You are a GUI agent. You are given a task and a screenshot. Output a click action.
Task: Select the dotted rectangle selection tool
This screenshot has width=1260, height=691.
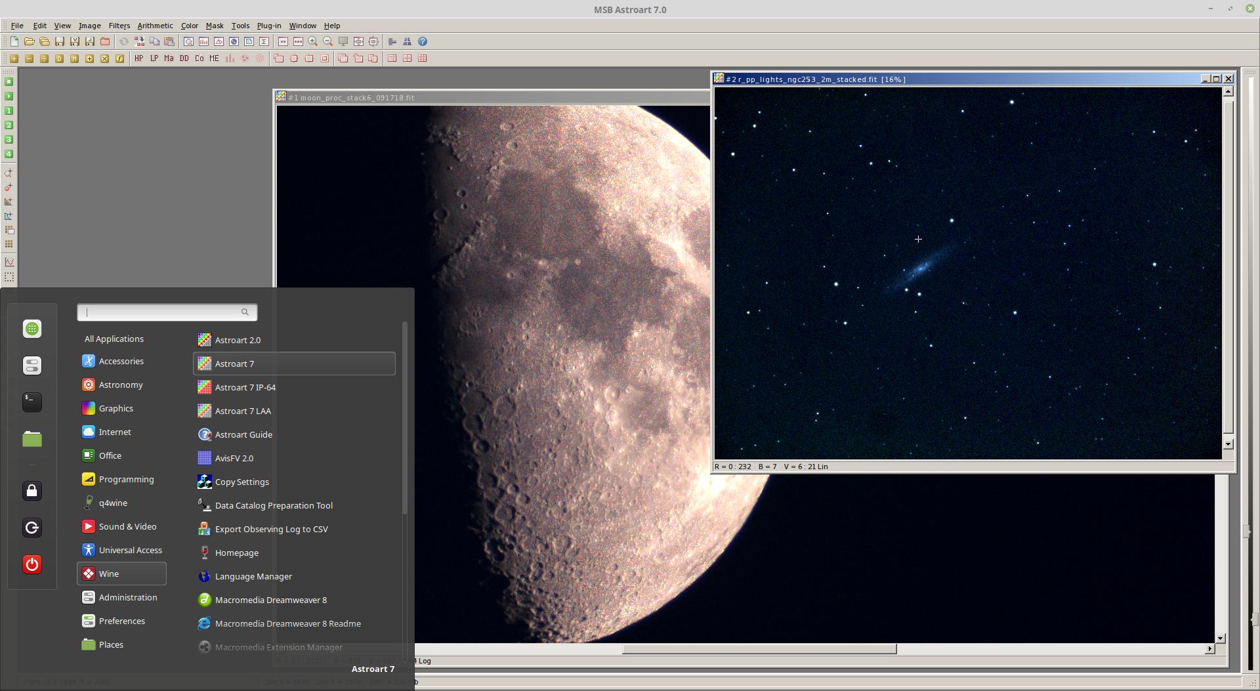click(x=9, y=277)
